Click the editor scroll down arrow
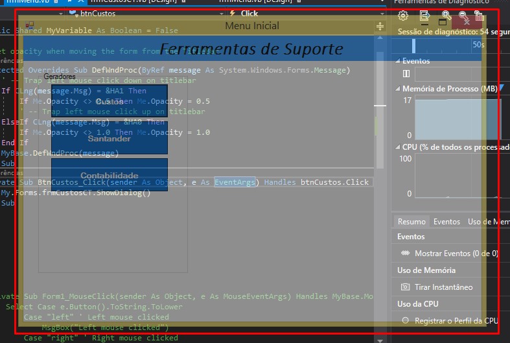This screenshot has height=343, width=510. tap(380, 340)
